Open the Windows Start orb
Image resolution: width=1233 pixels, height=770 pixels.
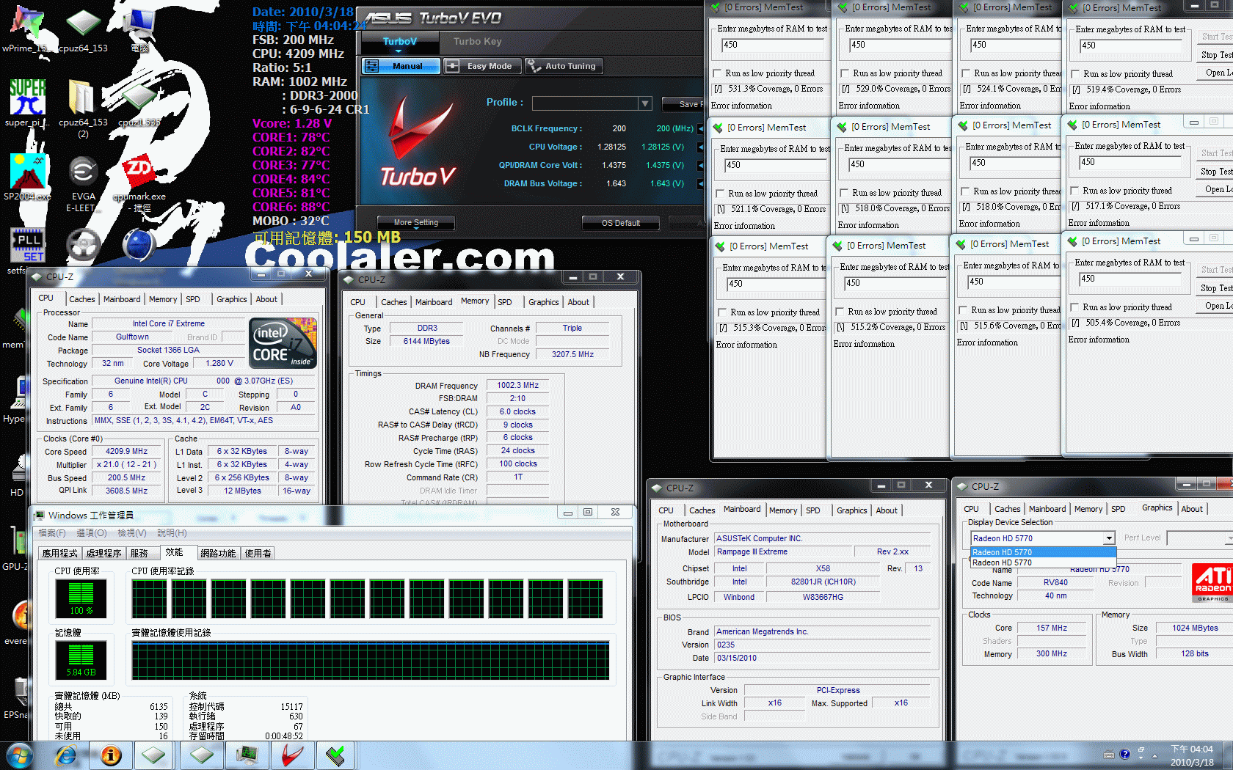20,755
